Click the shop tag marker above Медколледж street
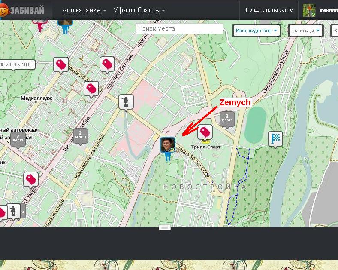This screenshot has height=270, width=338. click(x=91, y=89)
